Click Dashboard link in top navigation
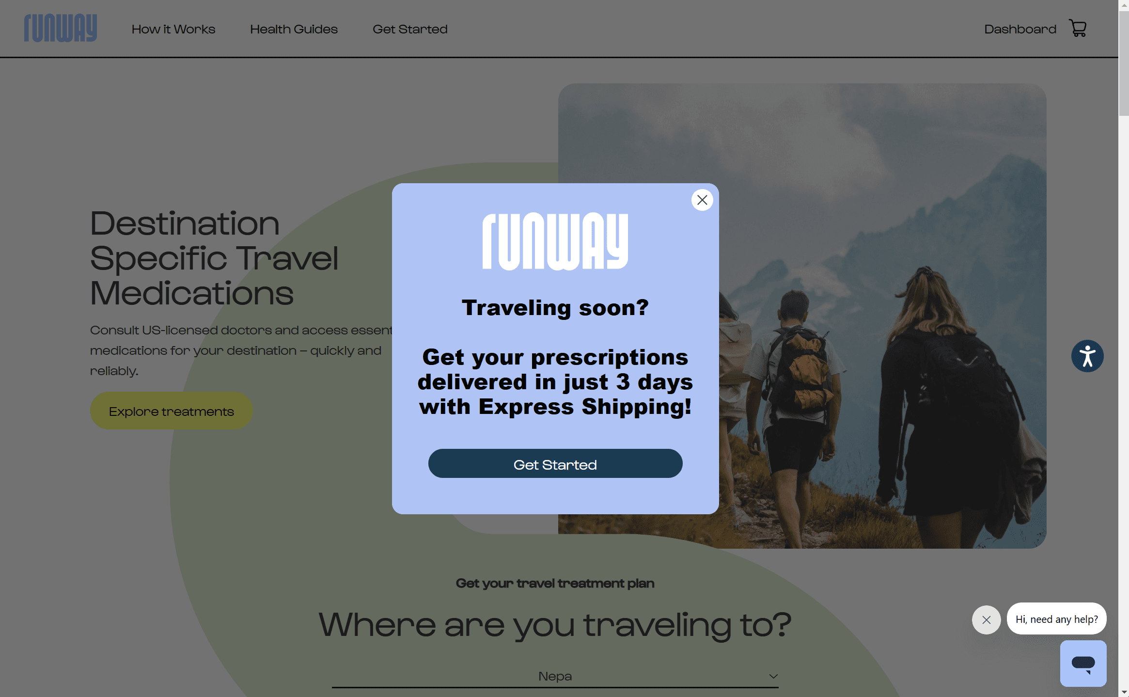Screen dimensions: 1129x697 pyautogui.click(x=1020, y=28)
